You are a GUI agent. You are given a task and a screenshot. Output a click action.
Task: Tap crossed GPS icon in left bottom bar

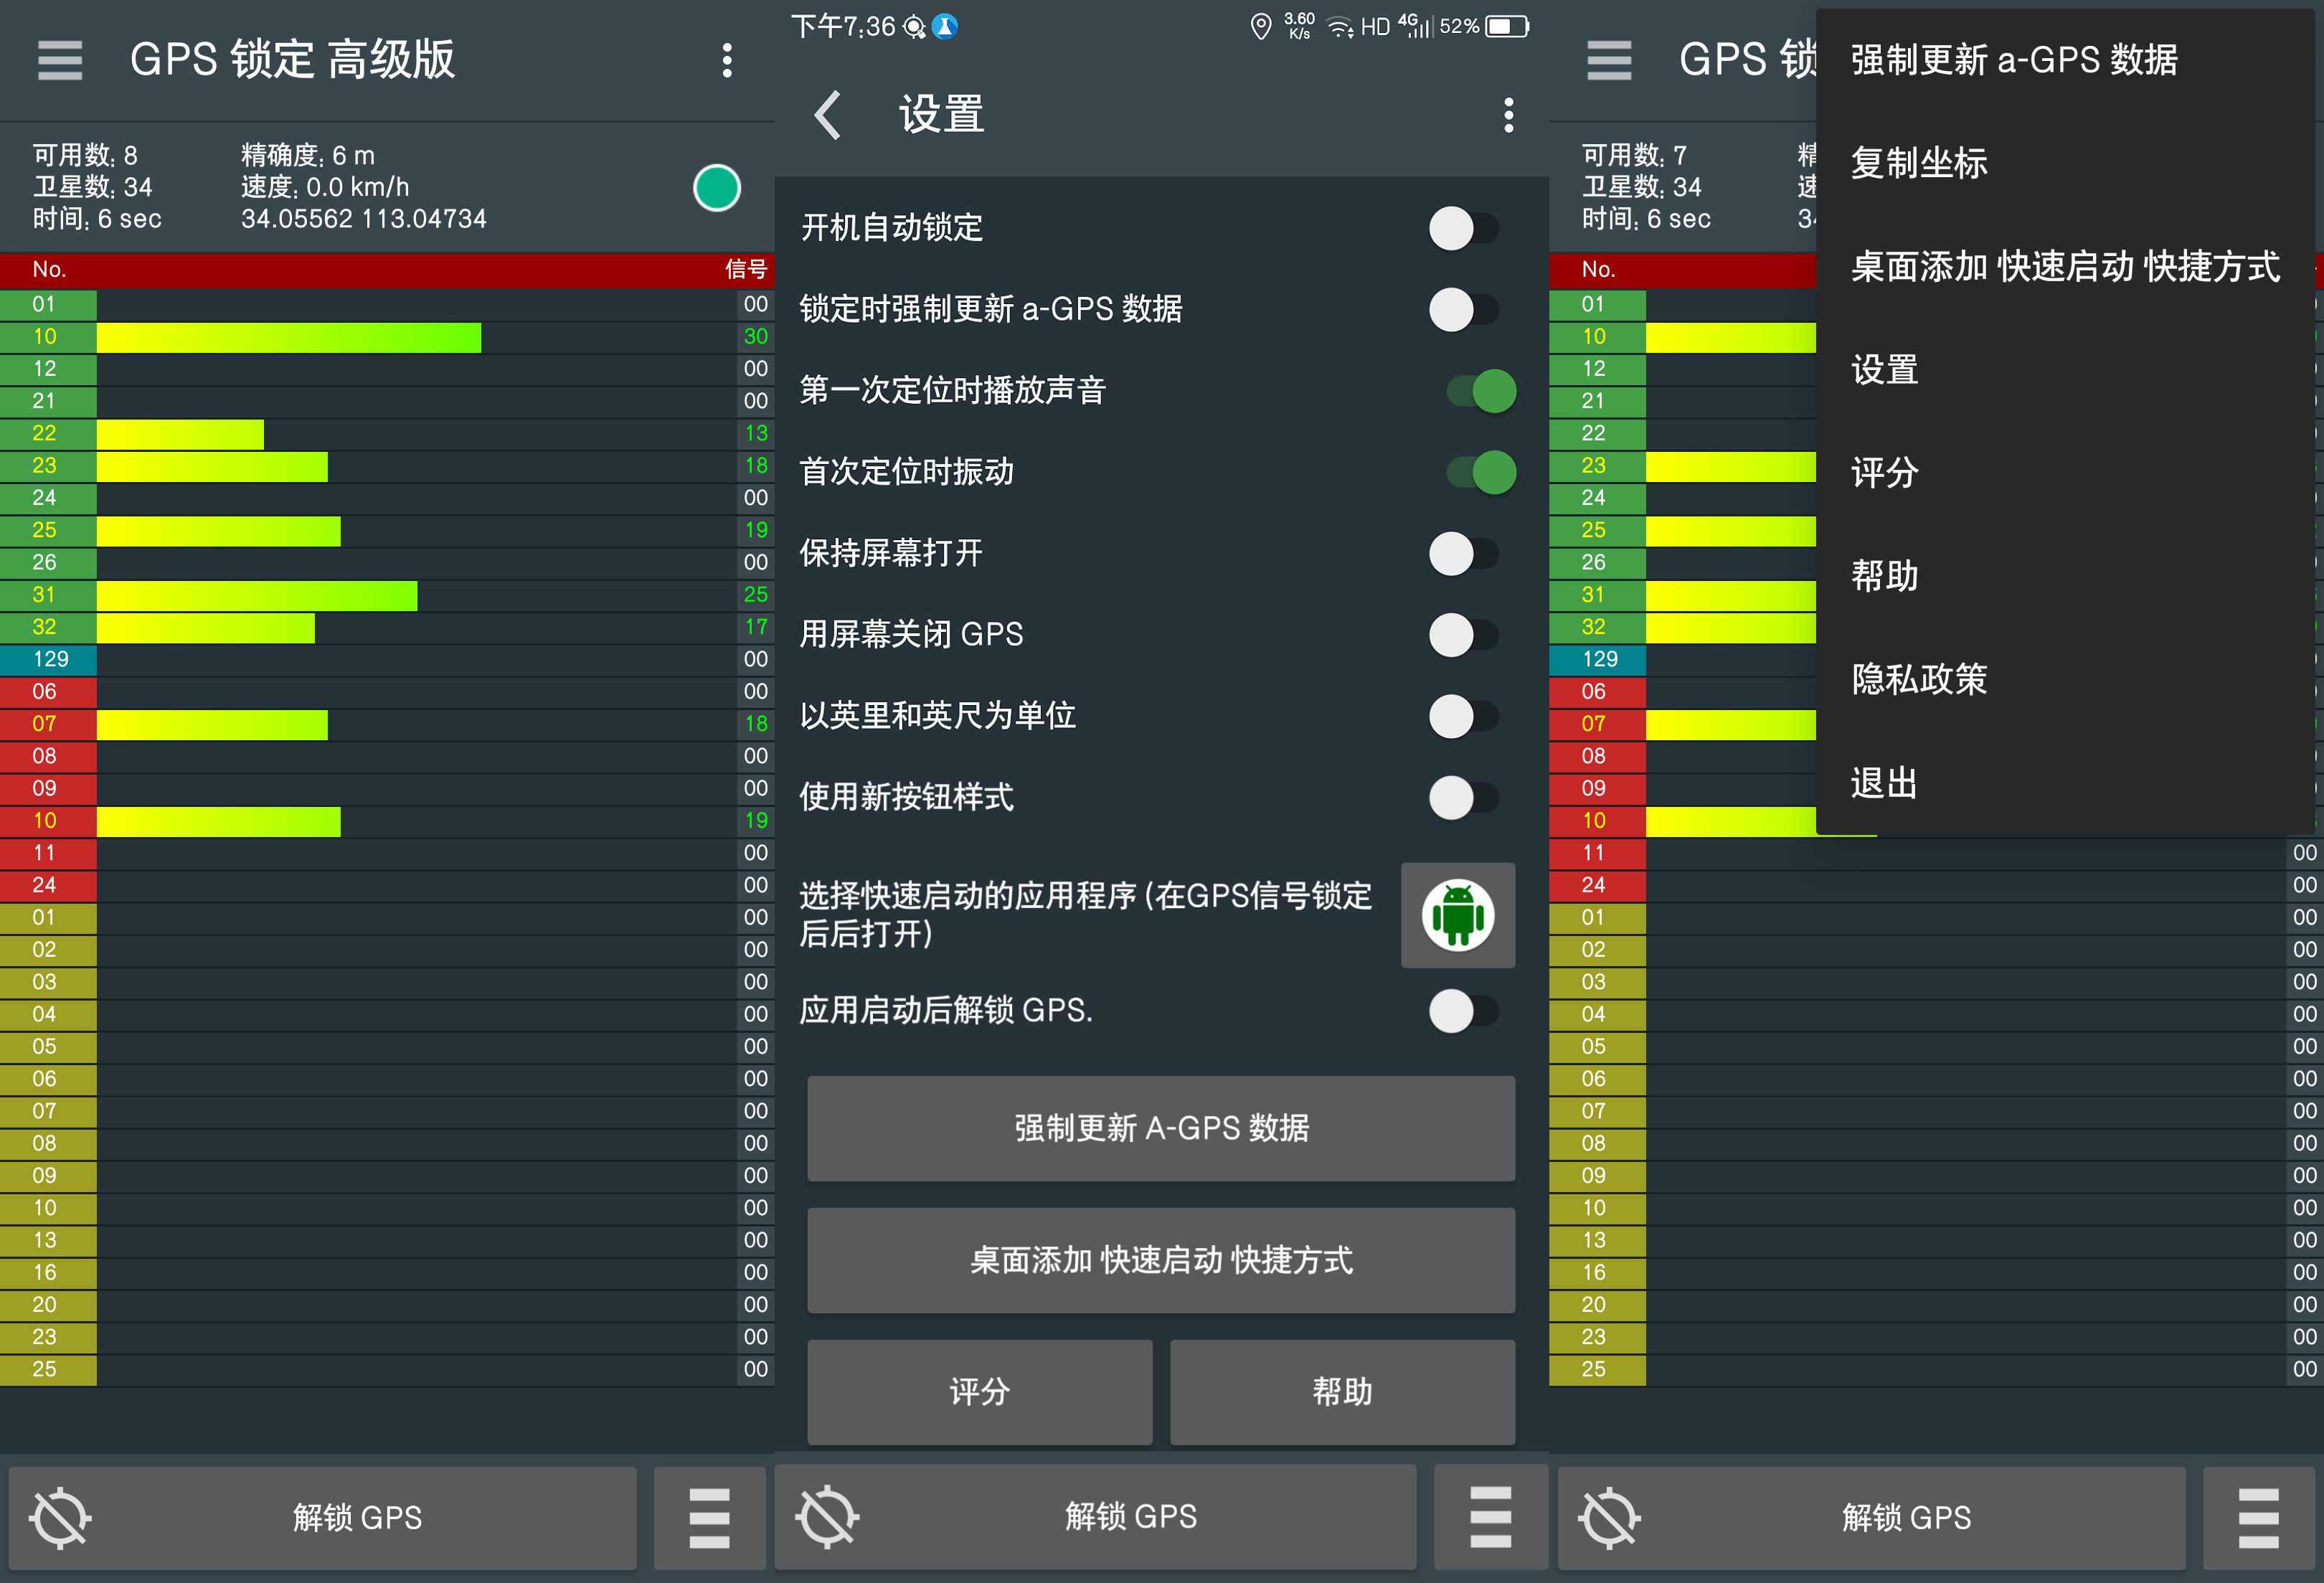[60, 1517]
